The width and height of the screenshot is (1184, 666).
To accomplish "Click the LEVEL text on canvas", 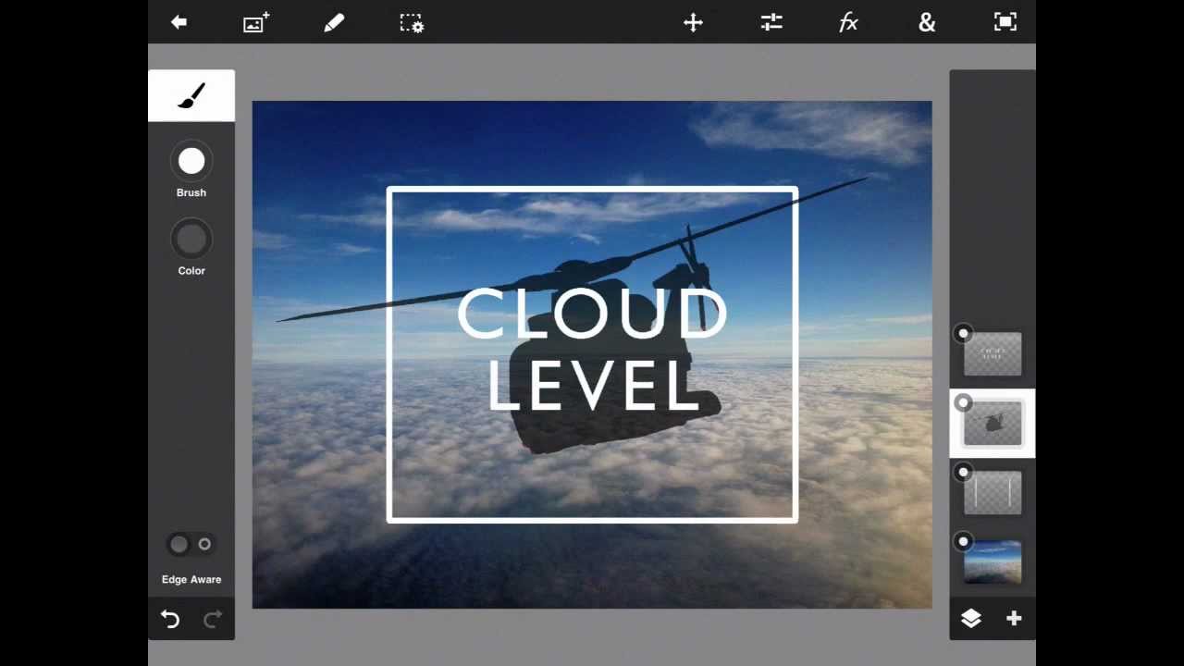I will 592,385.
